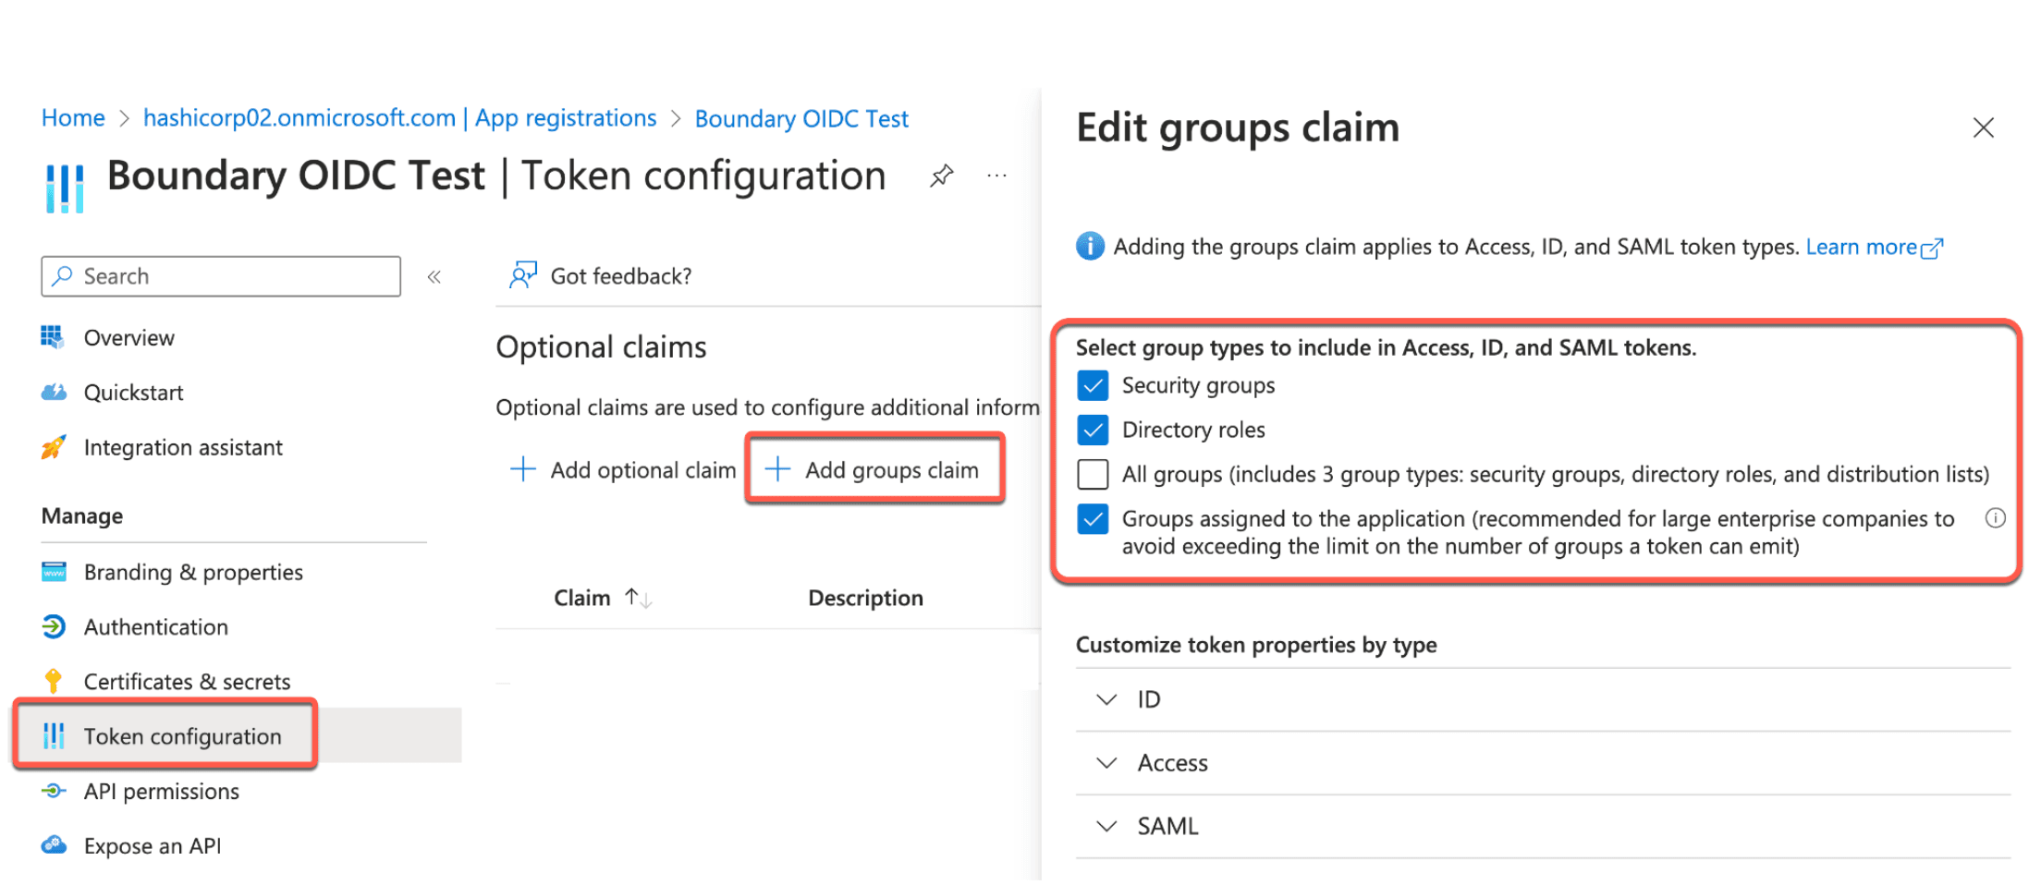Sort by Claim column arrows
The image size is (2041, 885).
point(638,598)
